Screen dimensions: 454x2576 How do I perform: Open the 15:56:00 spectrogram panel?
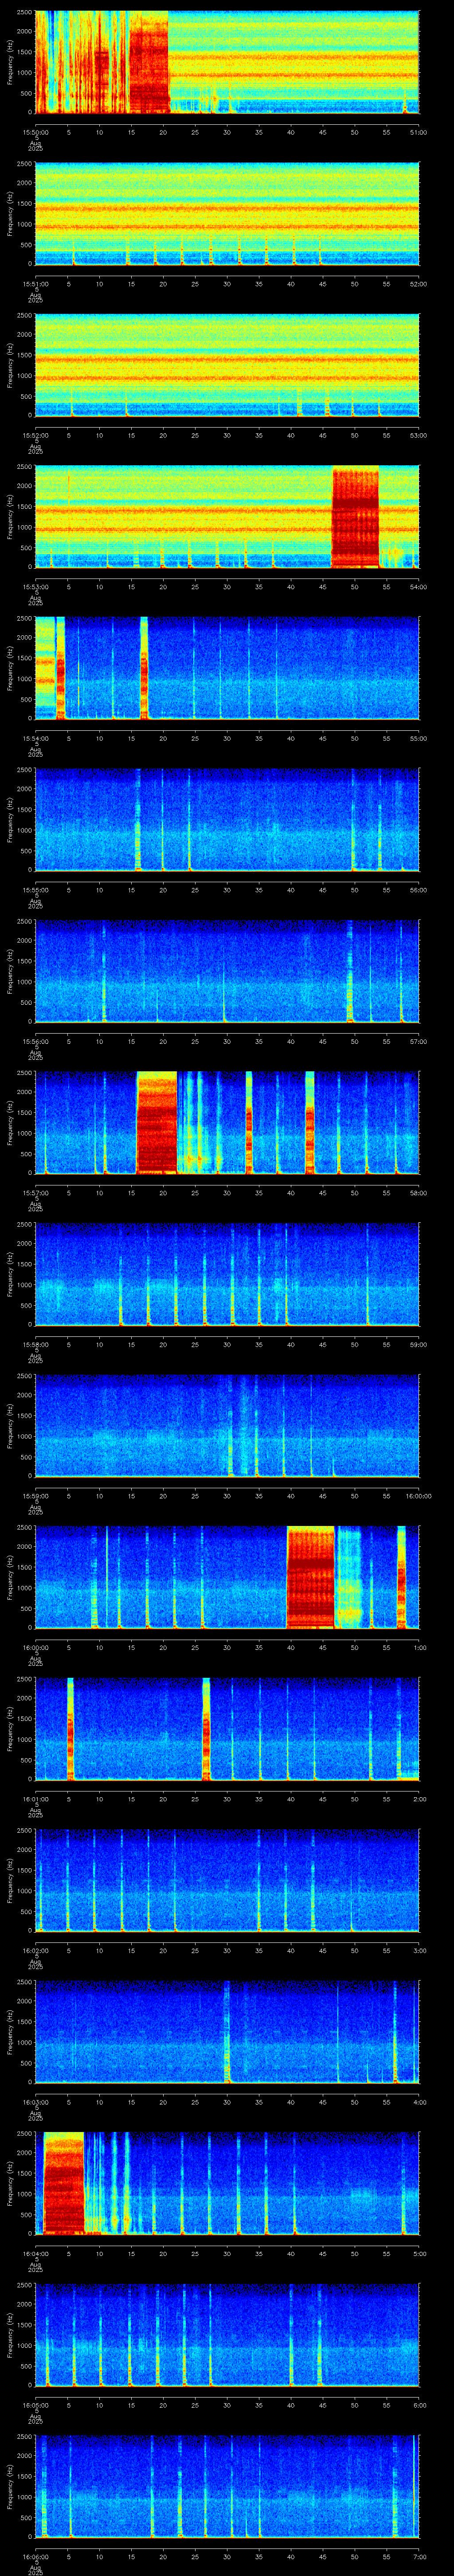[x=227, y=971]
